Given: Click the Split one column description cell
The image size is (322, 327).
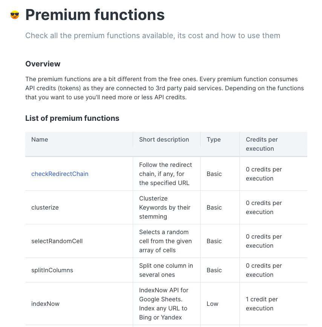Looking at the screenshot, I should point(166,270).
